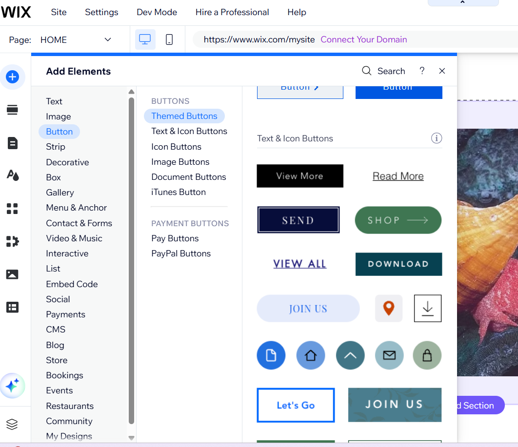Click the category list scroll up arrow

pos(131,92)
